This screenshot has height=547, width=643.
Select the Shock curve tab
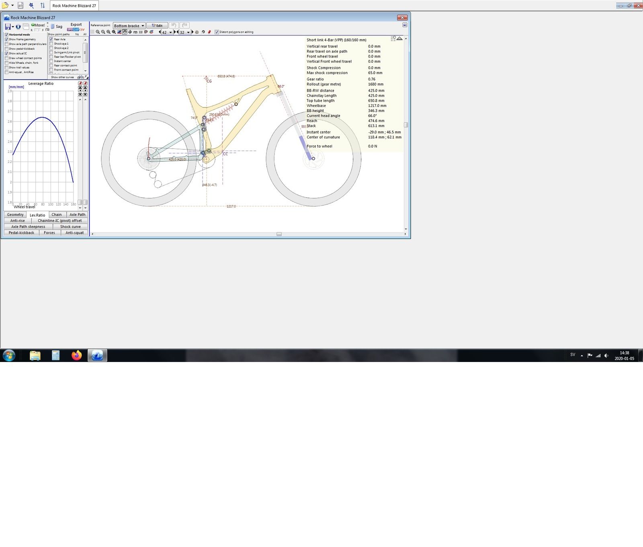point(70,227)
